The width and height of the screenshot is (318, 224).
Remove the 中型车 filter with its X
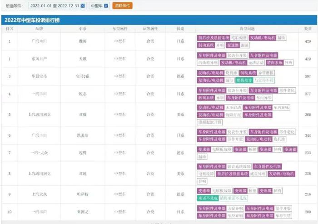pyautogui.click(x=106, y=6)
